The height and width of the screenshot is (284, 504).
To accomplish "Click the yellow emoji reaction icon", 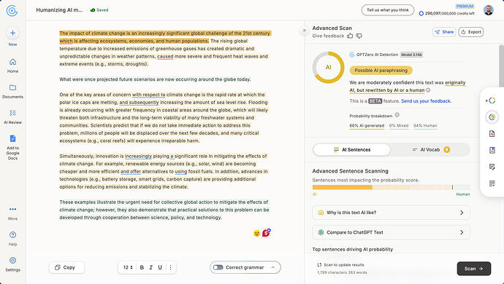I will [x=256, y=233].
